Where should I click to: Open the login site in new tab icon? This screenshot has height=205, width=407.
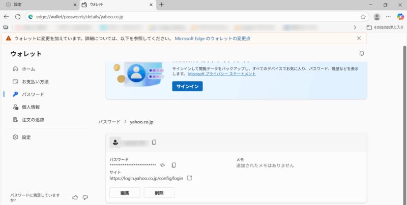[x=189, y=178]
